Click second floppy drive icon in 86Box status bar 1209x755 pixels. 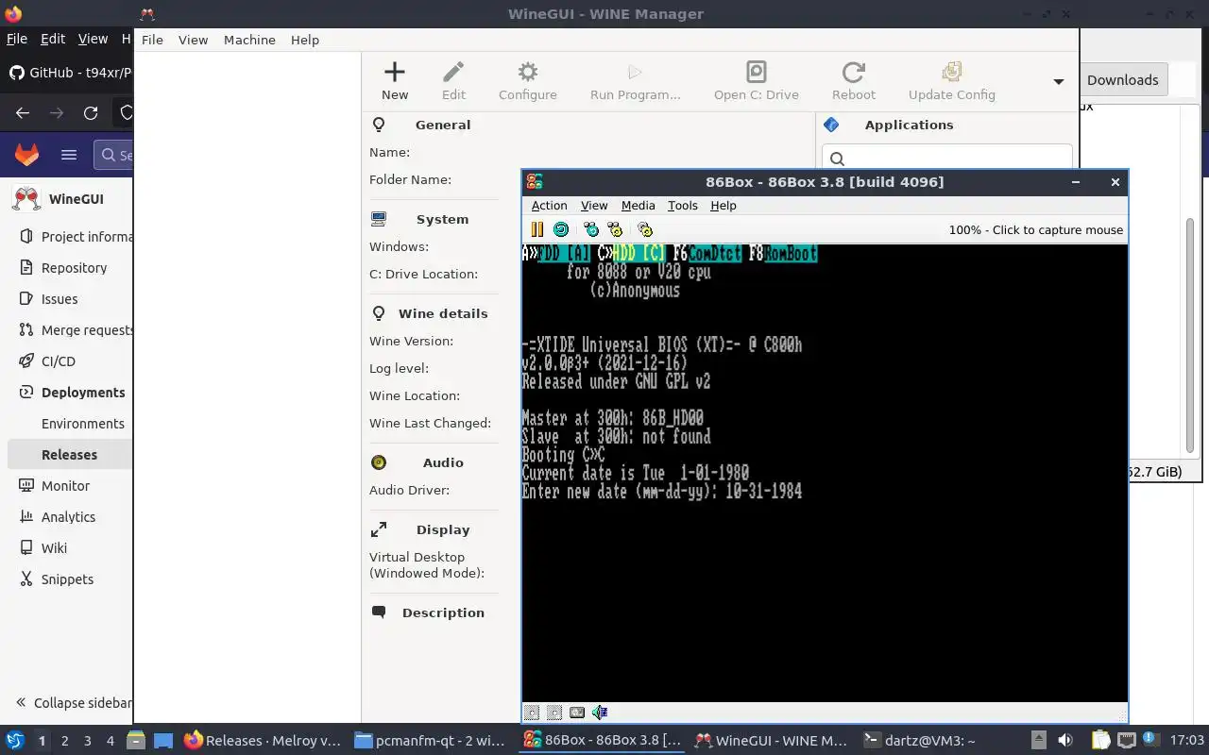[554, 713]
